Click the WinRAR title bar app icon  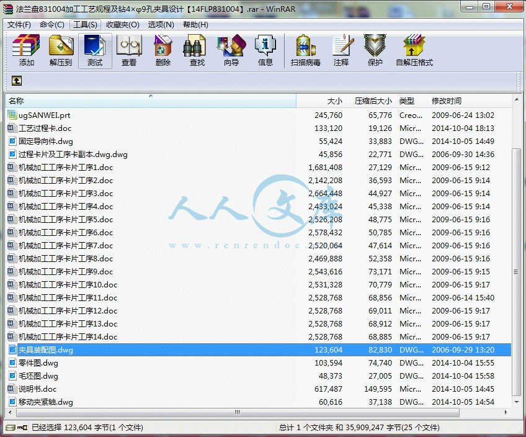pyautogui.click(x=9, y=9)
